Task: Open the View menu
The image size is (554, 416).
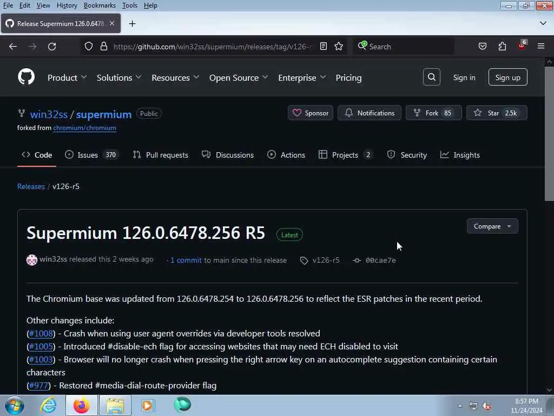Action: [x=43, y=5]
